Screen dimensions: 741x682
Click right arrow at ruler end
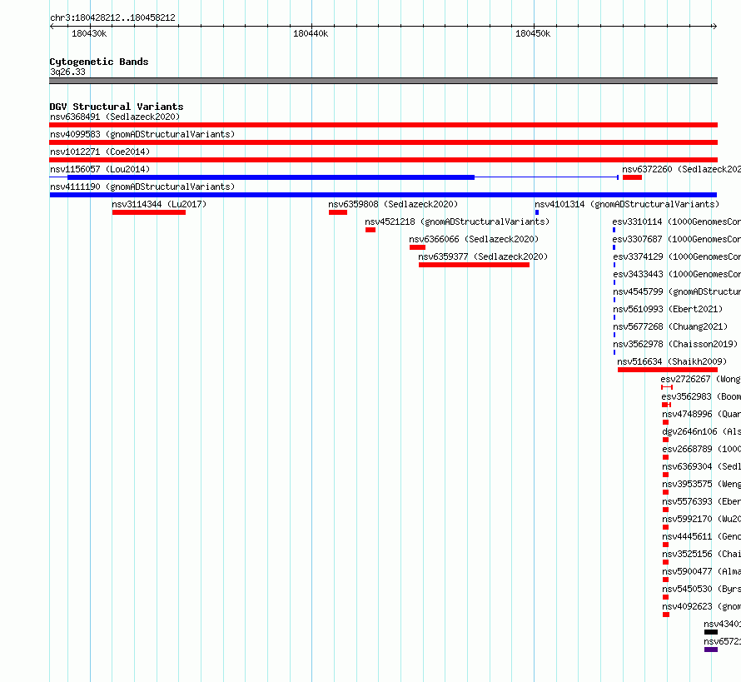714,27
